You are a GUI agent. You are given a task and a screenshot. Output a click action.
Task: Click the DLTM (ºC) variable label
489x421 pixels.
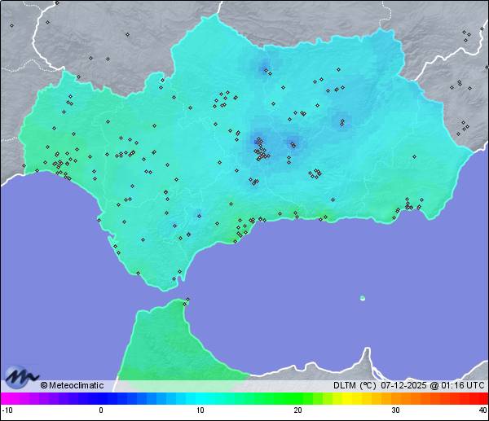tap(353, 386)
